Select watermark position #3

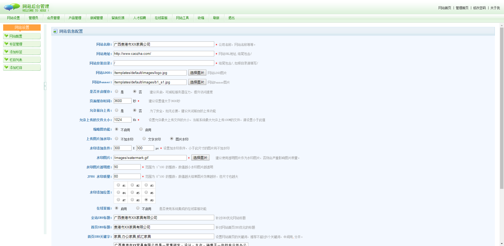coord(146,185)
